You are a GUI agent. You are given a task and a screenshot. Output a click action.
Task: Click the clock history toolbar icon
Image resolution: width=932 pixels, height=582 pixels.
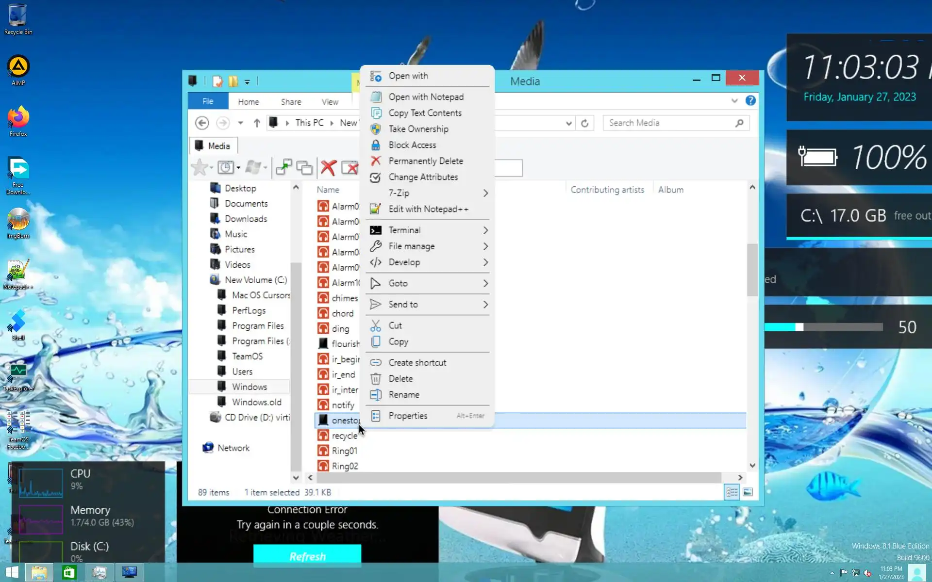coord(225,168)
